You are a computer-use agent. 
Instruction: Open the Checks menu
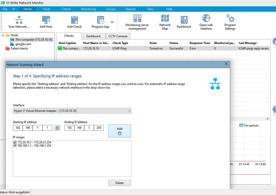(66, 9)
